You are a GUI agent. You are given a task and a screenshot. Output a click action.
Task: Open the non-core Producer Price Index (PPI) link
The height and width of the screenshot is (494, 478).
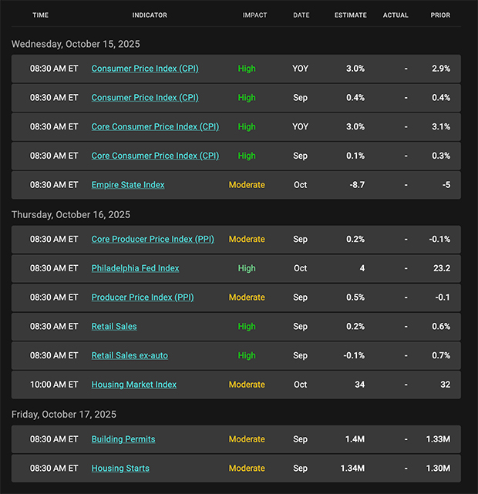(143, 297)
